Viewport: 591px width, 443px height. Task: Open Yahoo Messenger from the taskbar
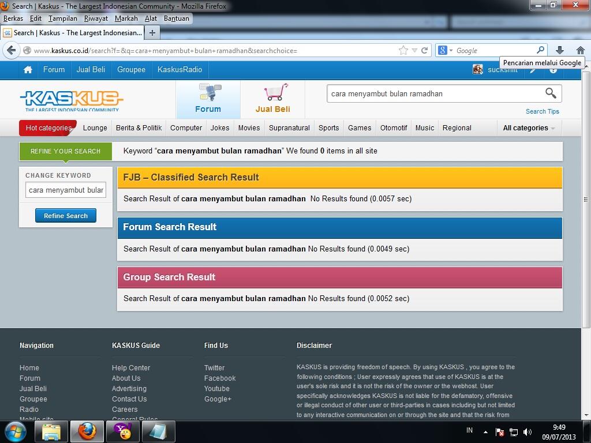point(123,431)
